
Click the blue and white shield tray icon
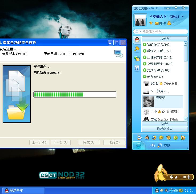coord(176,191)
